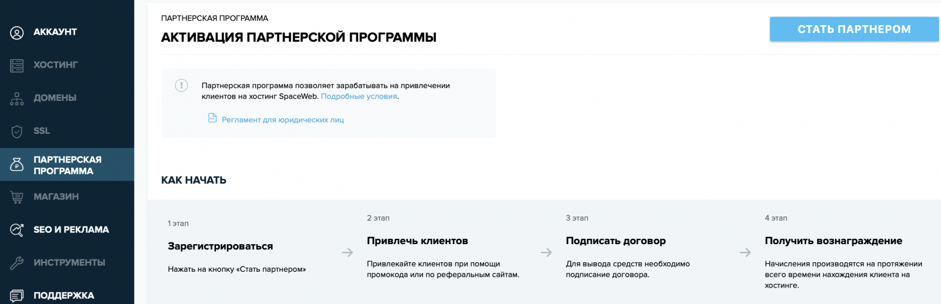Click the partner program money bag icon
Image resolution: width=941 pixels, height=304 pixels.
point(17,165)
